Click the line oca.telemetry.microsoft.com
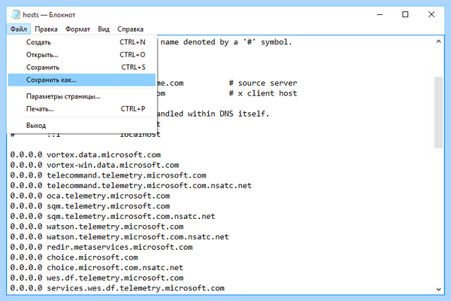This screenshot has width=451, height=301. pyautogui.click(x=90, y=196)
